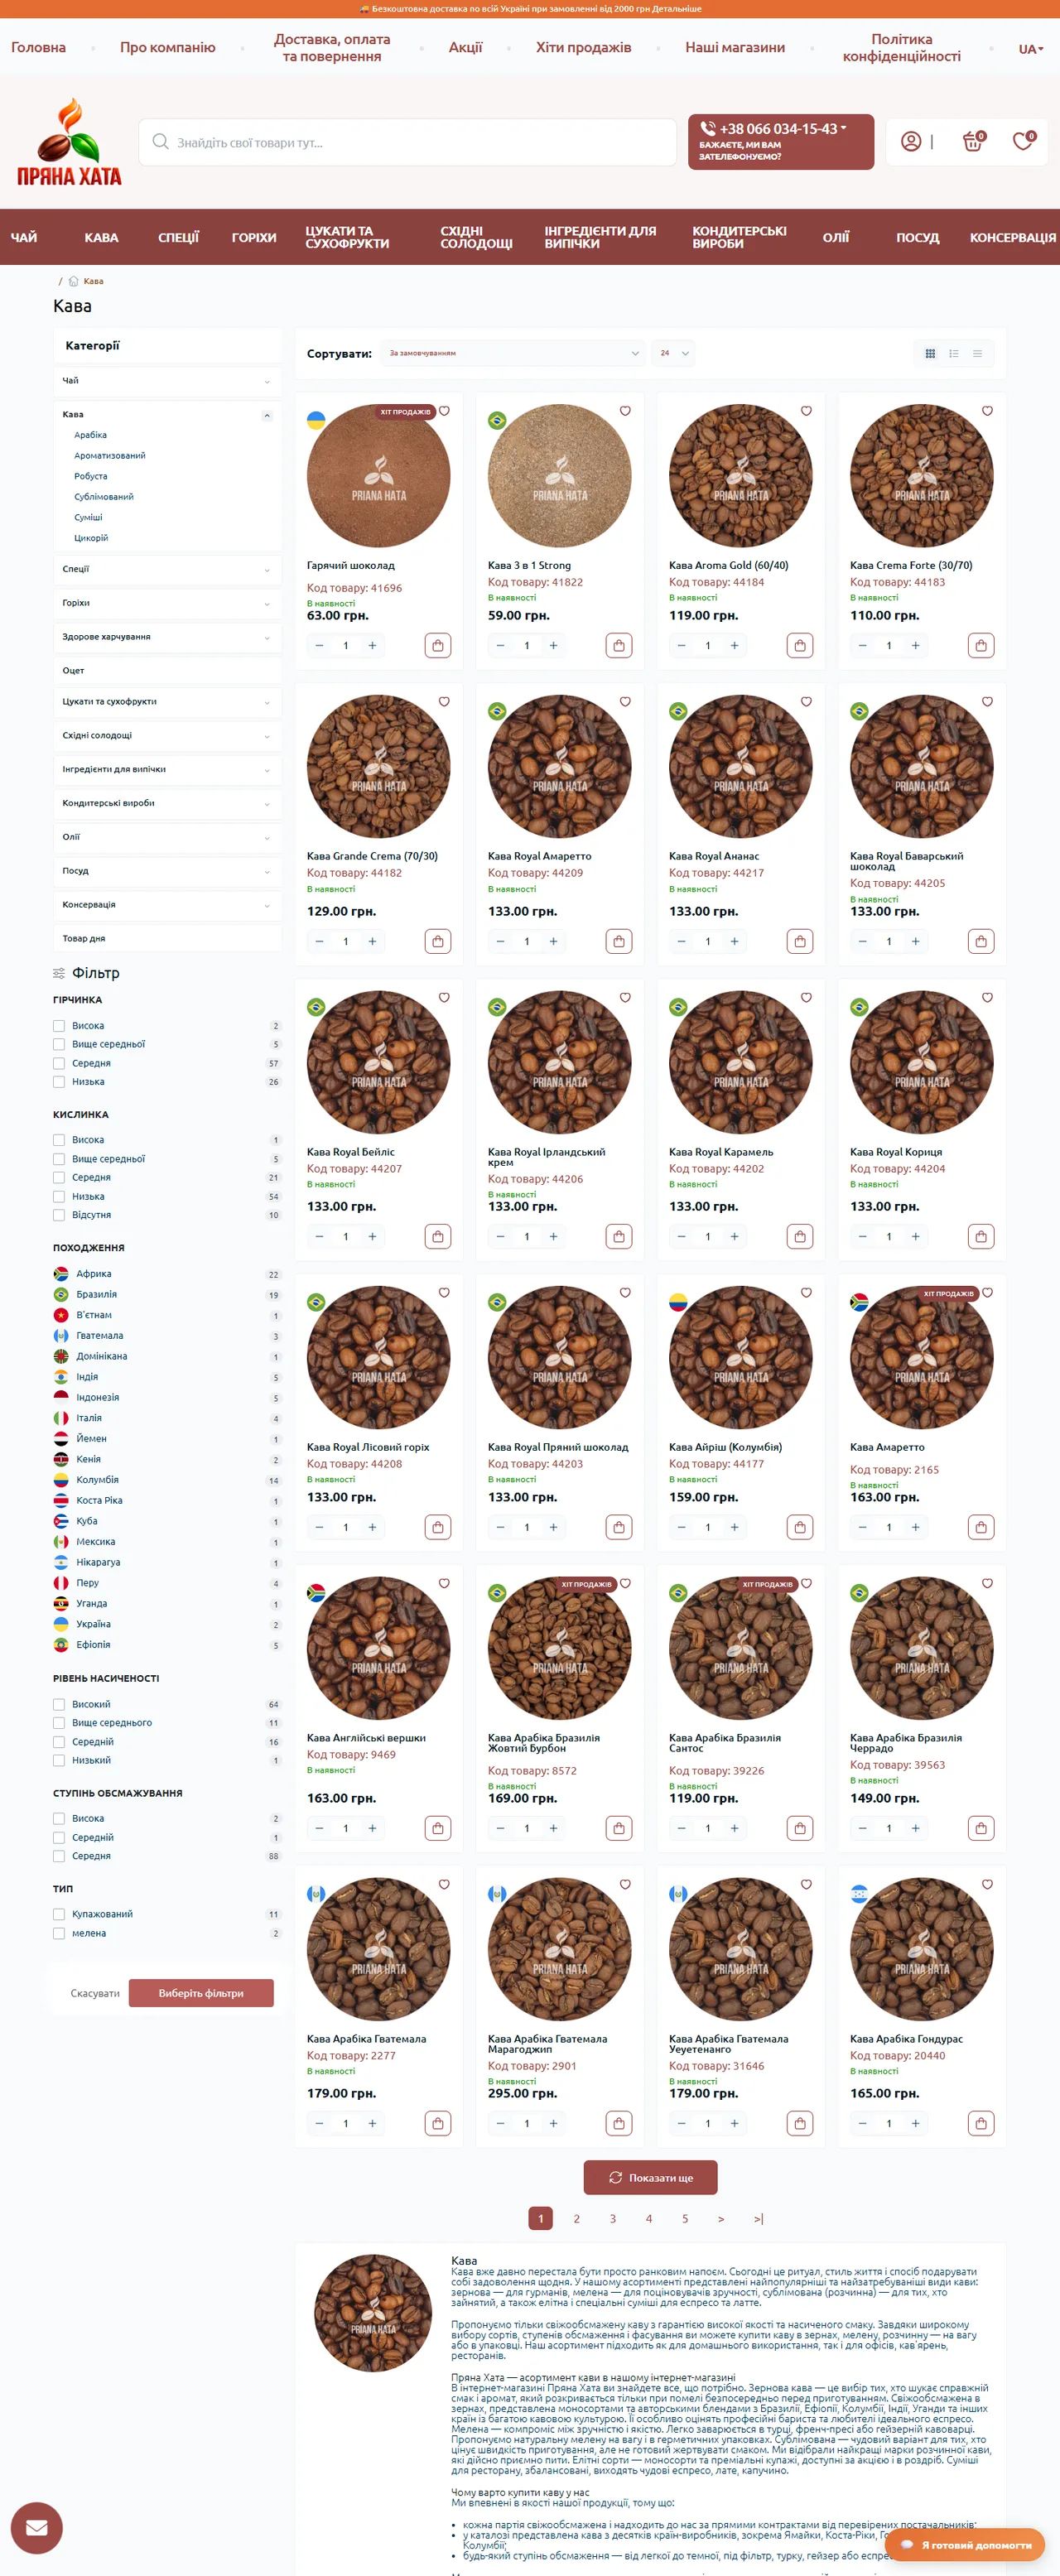The image size is (1060, 2576).
Task: Switch to compact lines view layout
Action: (x=977, y=353)
